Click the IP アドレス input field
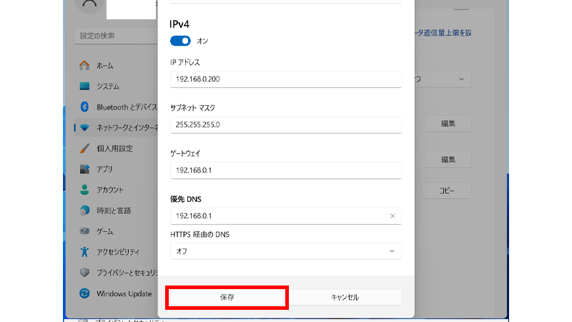 coord(285,79)
